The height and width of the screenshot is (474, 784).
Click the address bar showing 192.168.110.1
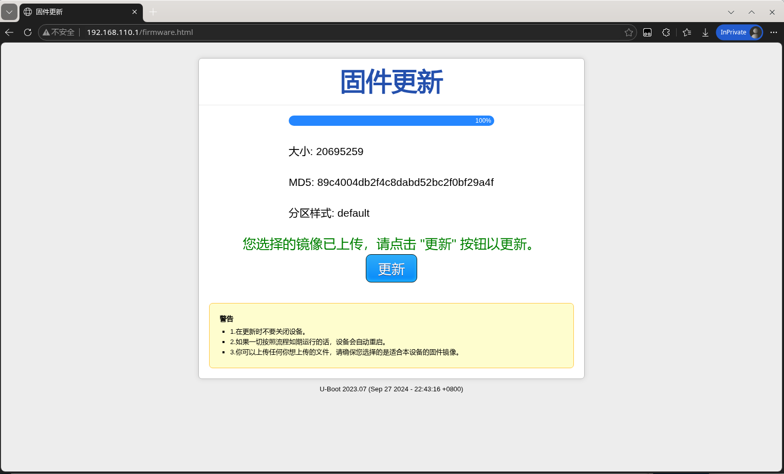pos(139,32)
